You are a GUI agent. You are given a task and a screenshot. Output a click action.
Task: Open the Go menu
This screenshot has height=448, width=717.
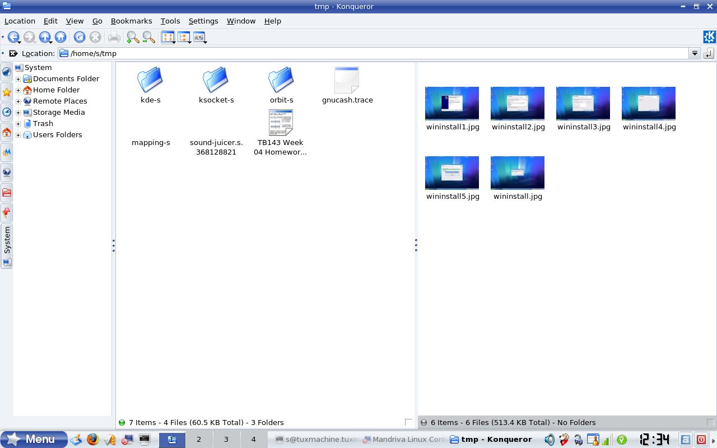[97, 21]
